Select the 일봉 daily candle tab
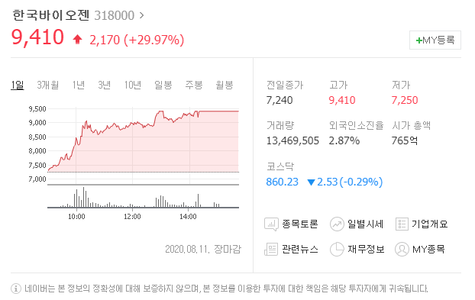Image resolution: width=475 pixels, height=300 pixels. click(163, 85)
